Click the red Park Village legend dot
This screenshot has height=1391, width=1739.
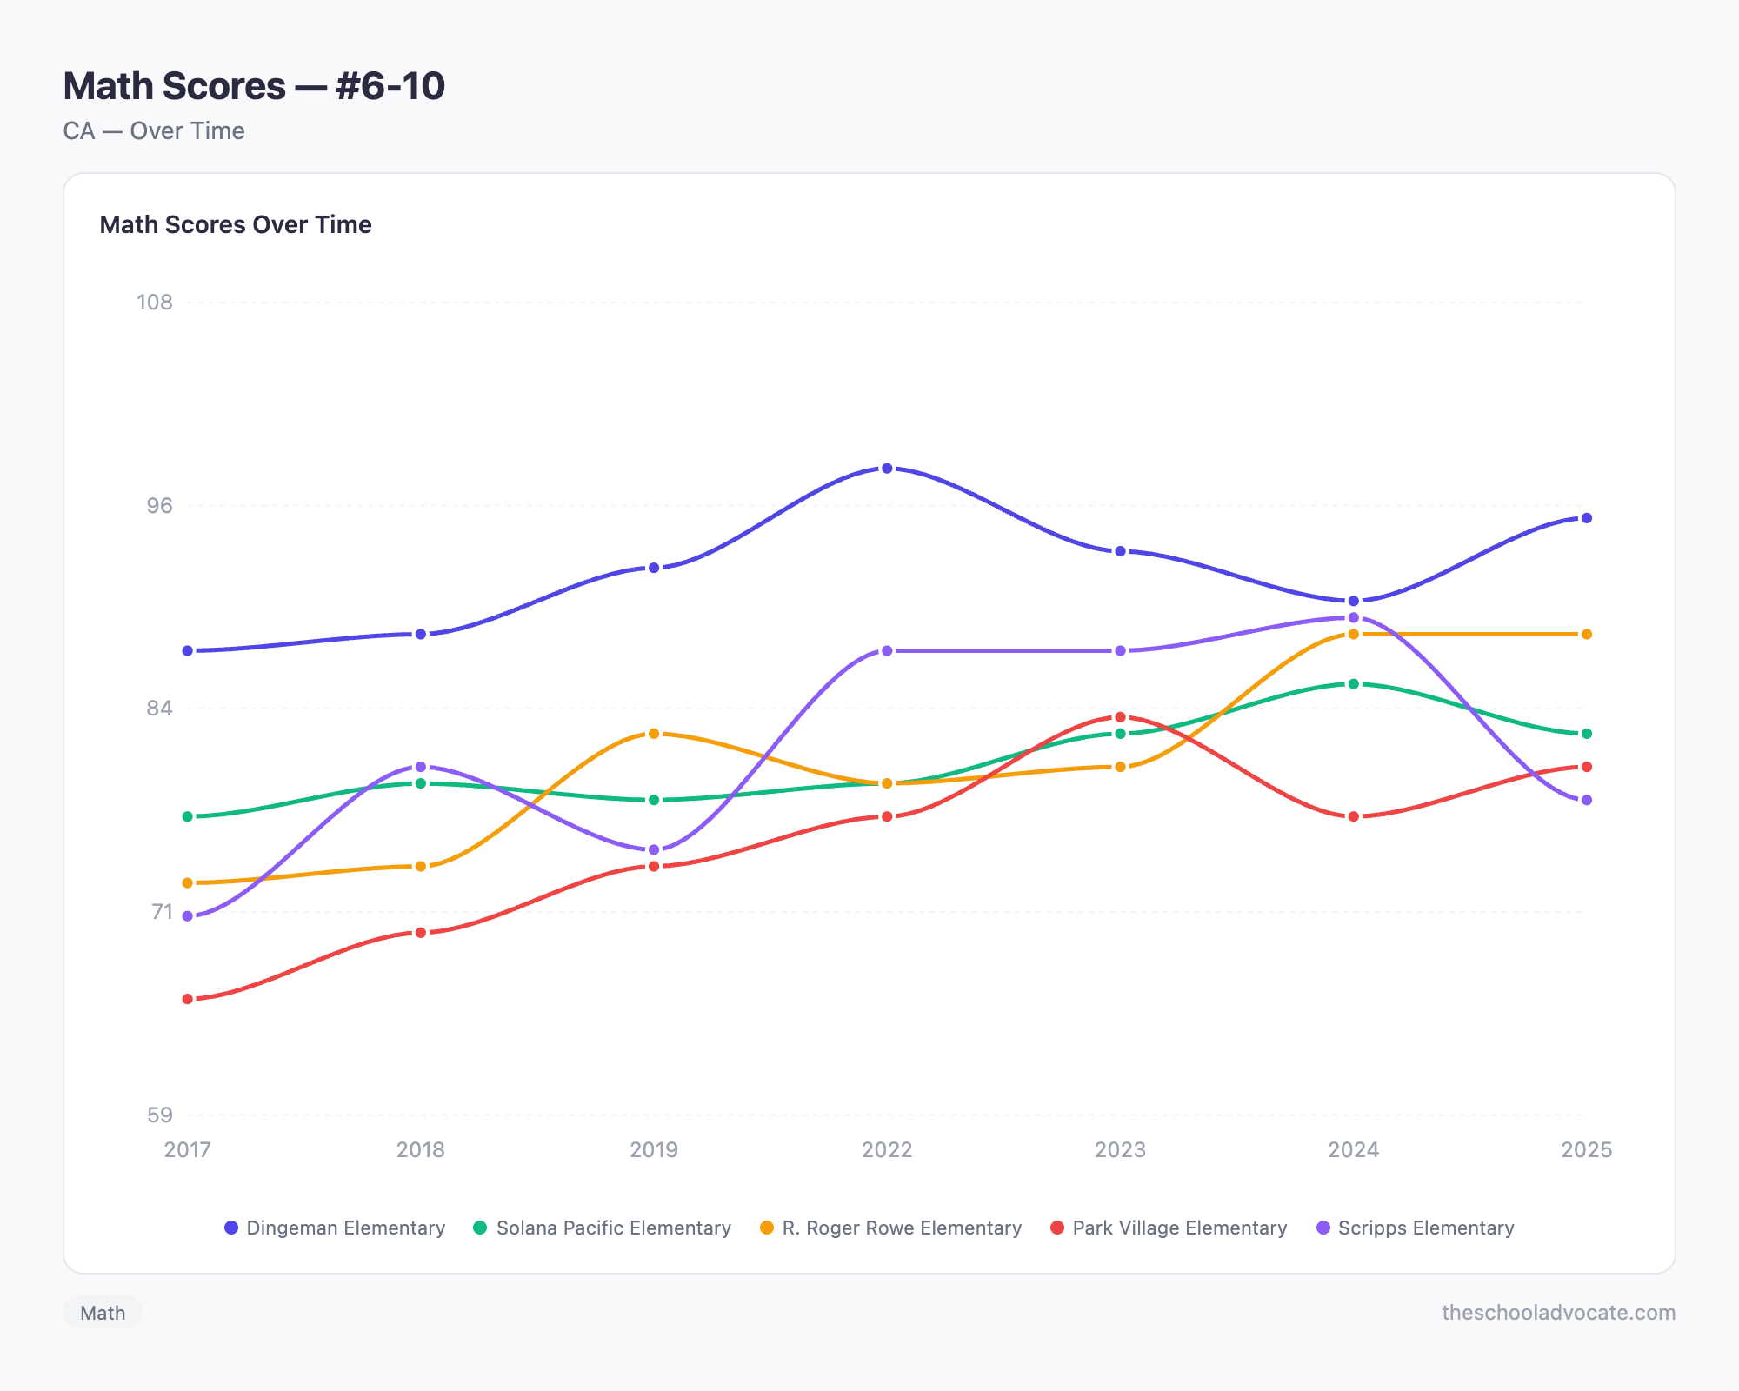(x=1057, y=1228)
